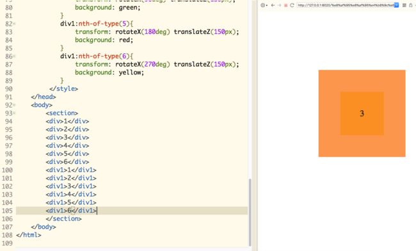The image size is (416, 251).
Task: Click the inner orange square labeled 3
Action: point(362,113)
